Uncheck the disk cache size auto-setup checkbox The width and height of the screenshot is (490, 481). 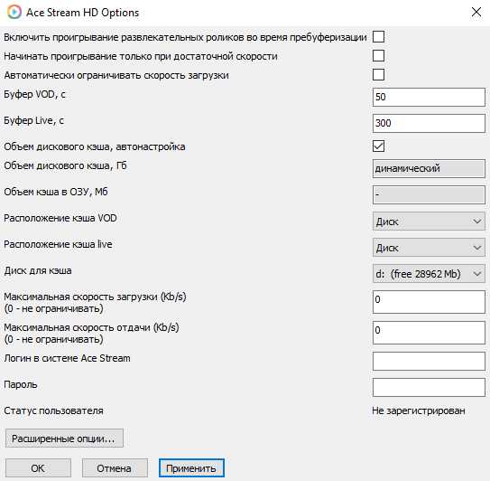[x=378, y=146]
